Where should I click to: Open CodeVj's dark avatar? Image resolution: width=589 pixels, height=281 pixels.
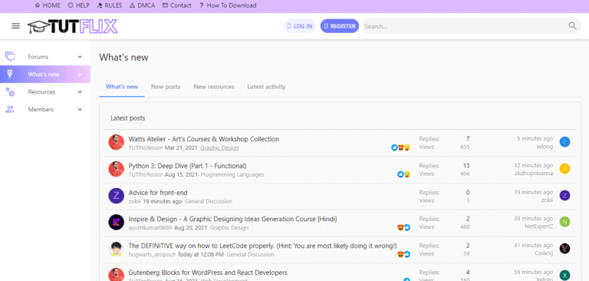564,249
